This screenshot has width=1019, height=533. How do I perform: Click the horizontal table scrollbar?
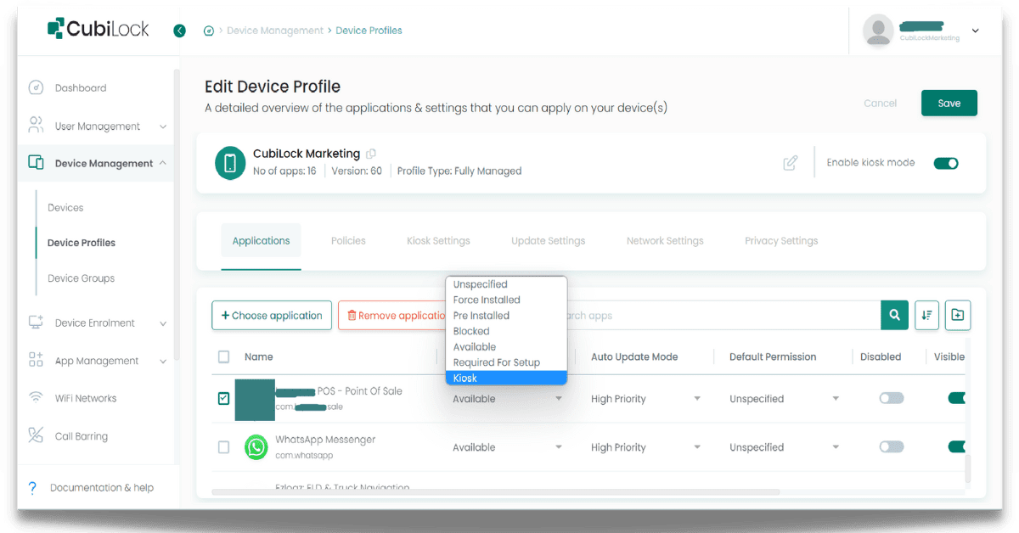pyautogui.click(x=496, y=492)
